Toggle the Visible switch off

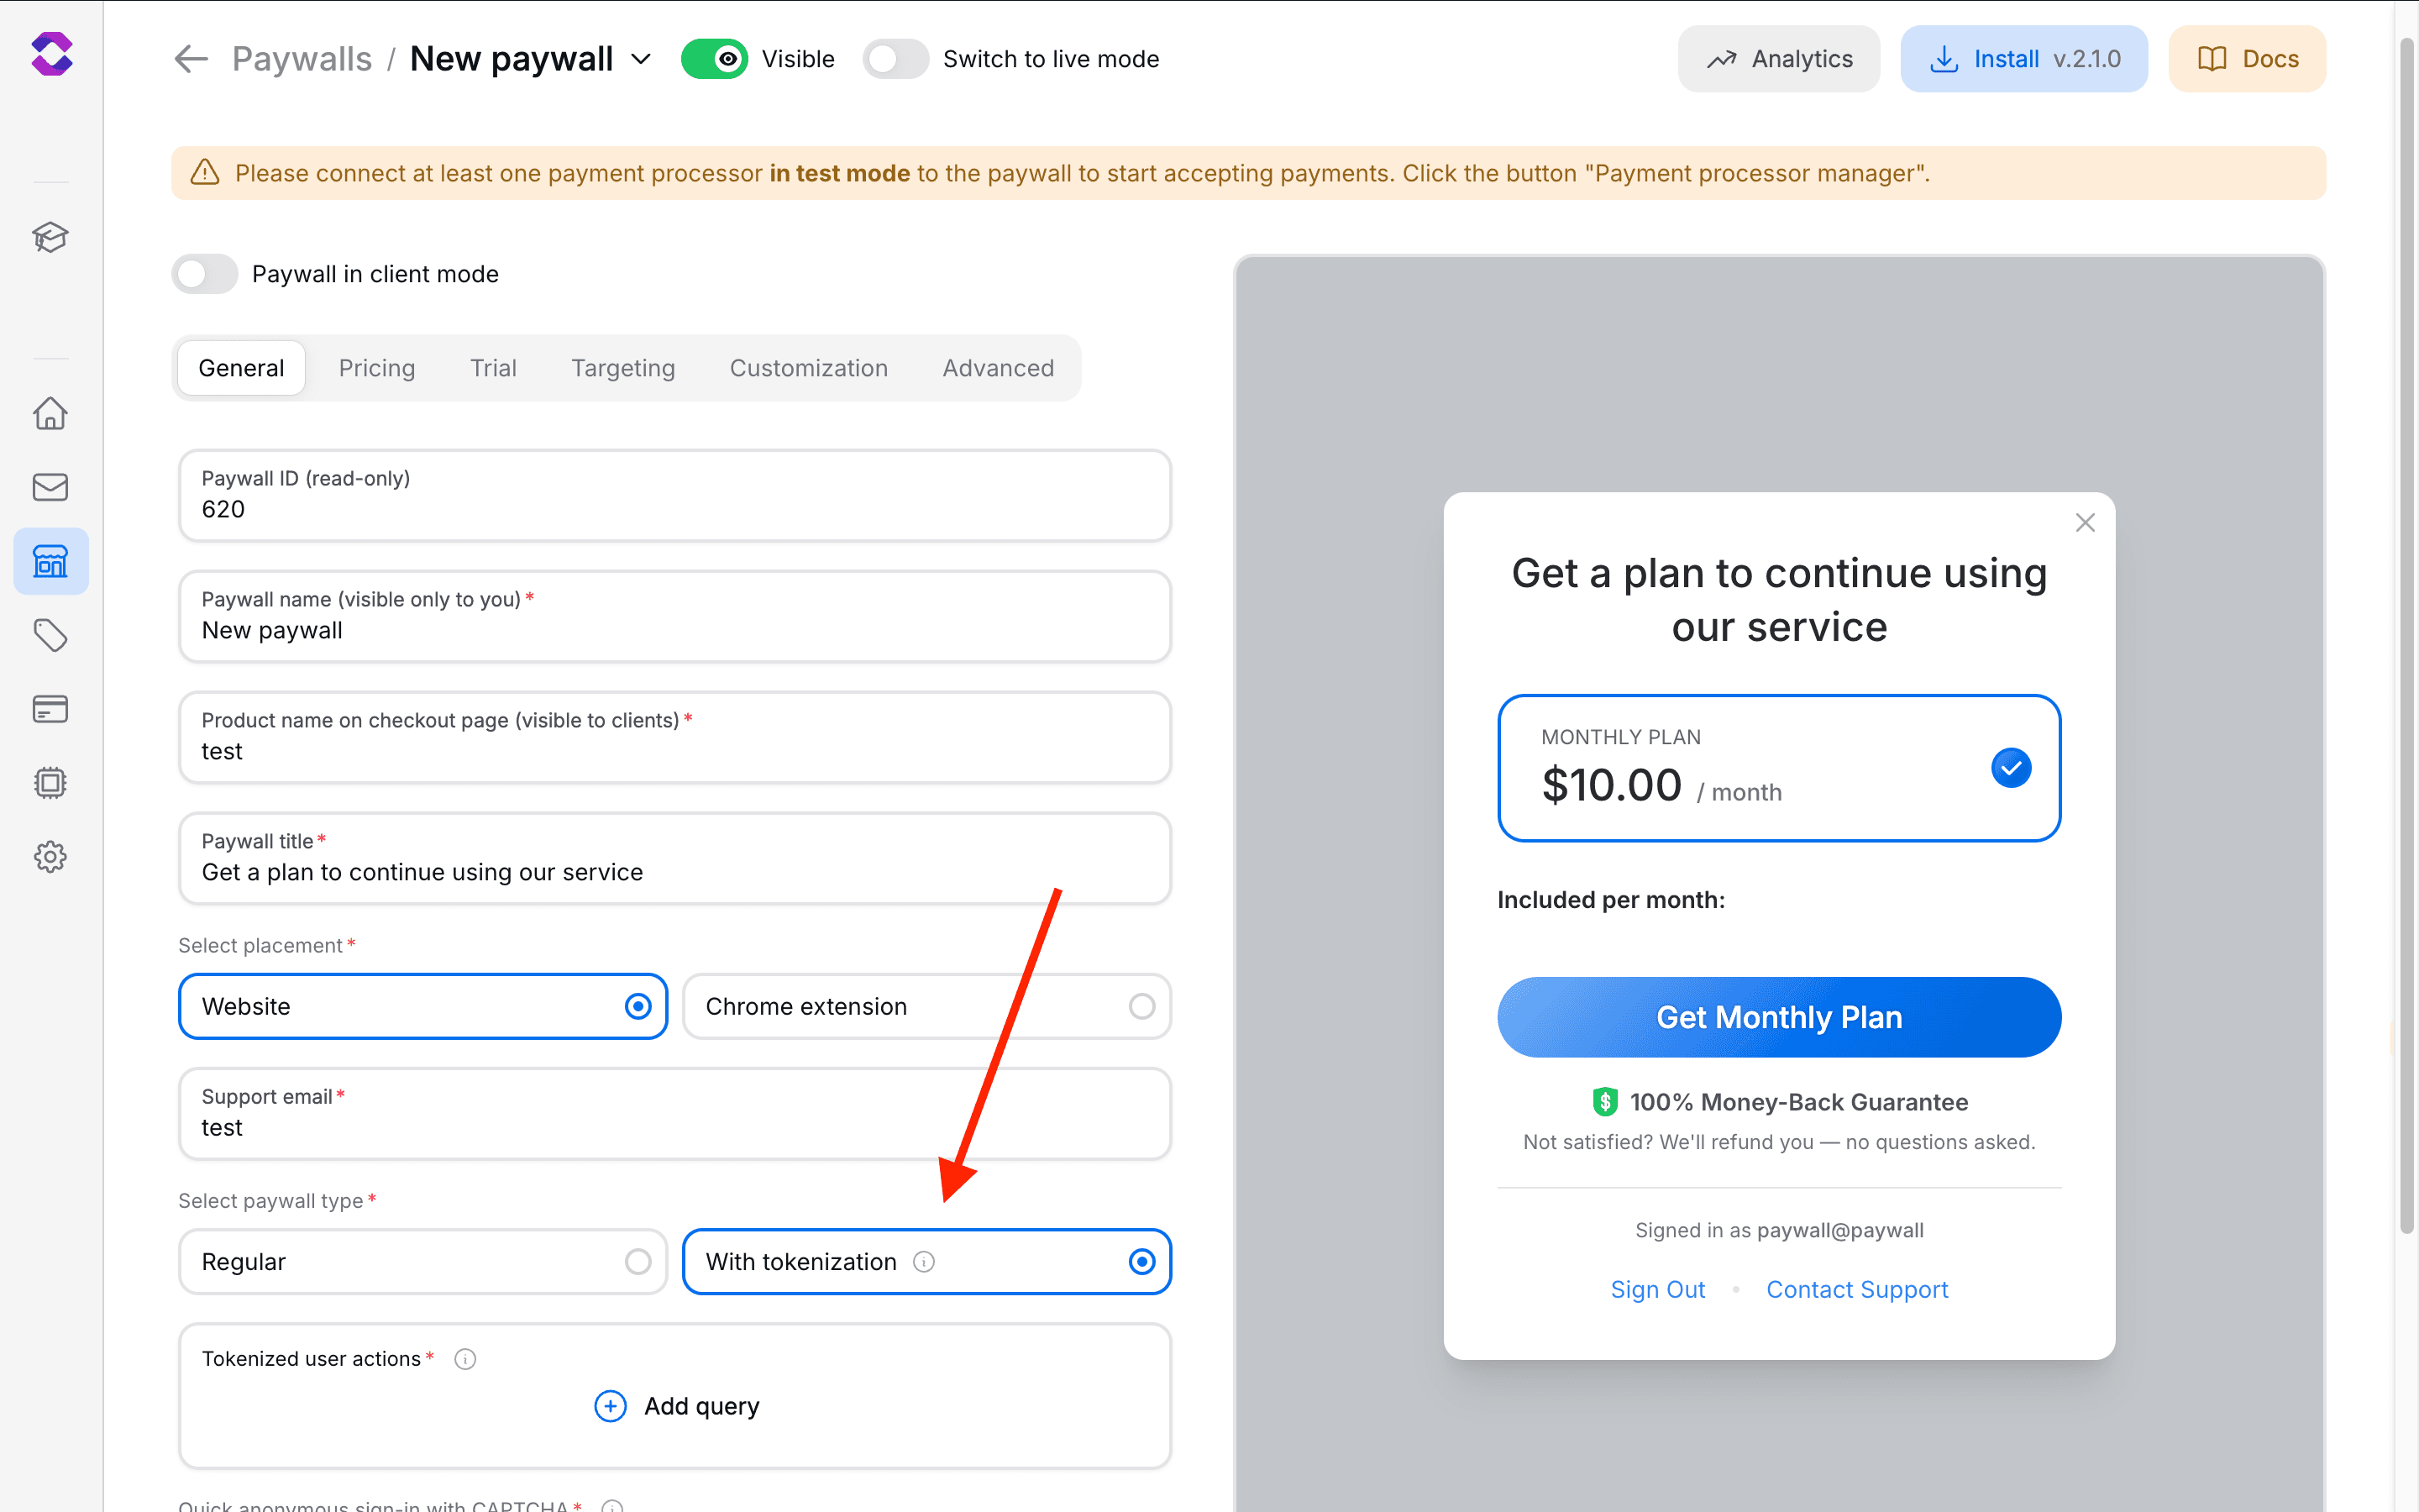(x=715, y=58)
